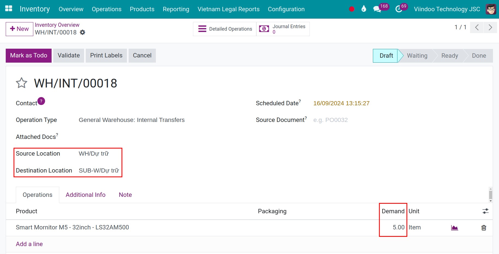Open activities clock icon with 69 badge
Image resolution: width=499 pixels, height=254 pixels.
pyautogui.click(x=399, y=9)
